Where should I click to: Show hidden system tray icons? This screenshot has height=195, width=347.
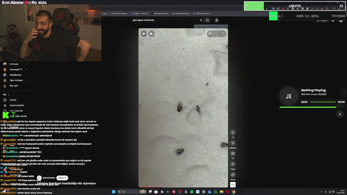click(x=321, y=192)
